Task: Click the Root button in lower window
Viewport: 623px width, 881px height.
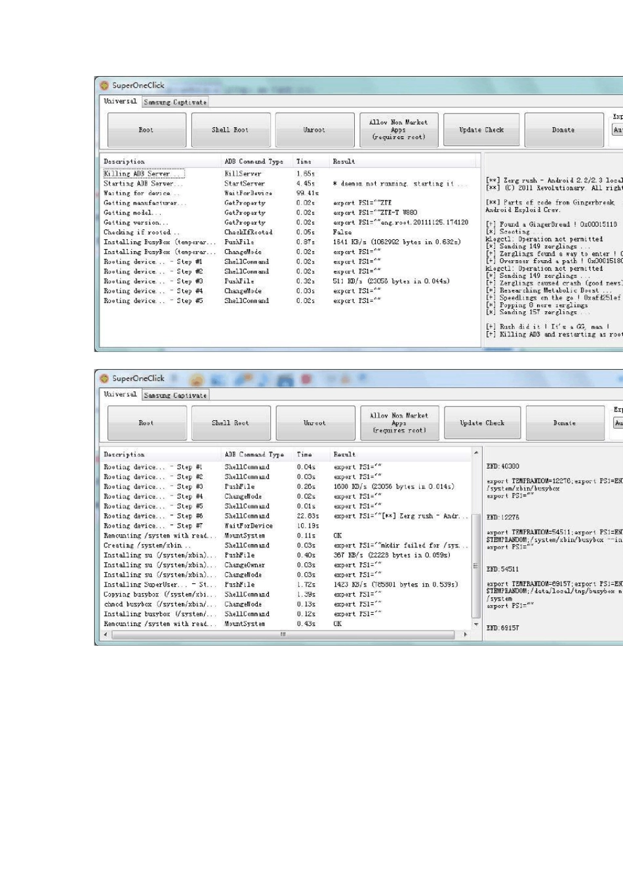Action: tap(147, 423)
